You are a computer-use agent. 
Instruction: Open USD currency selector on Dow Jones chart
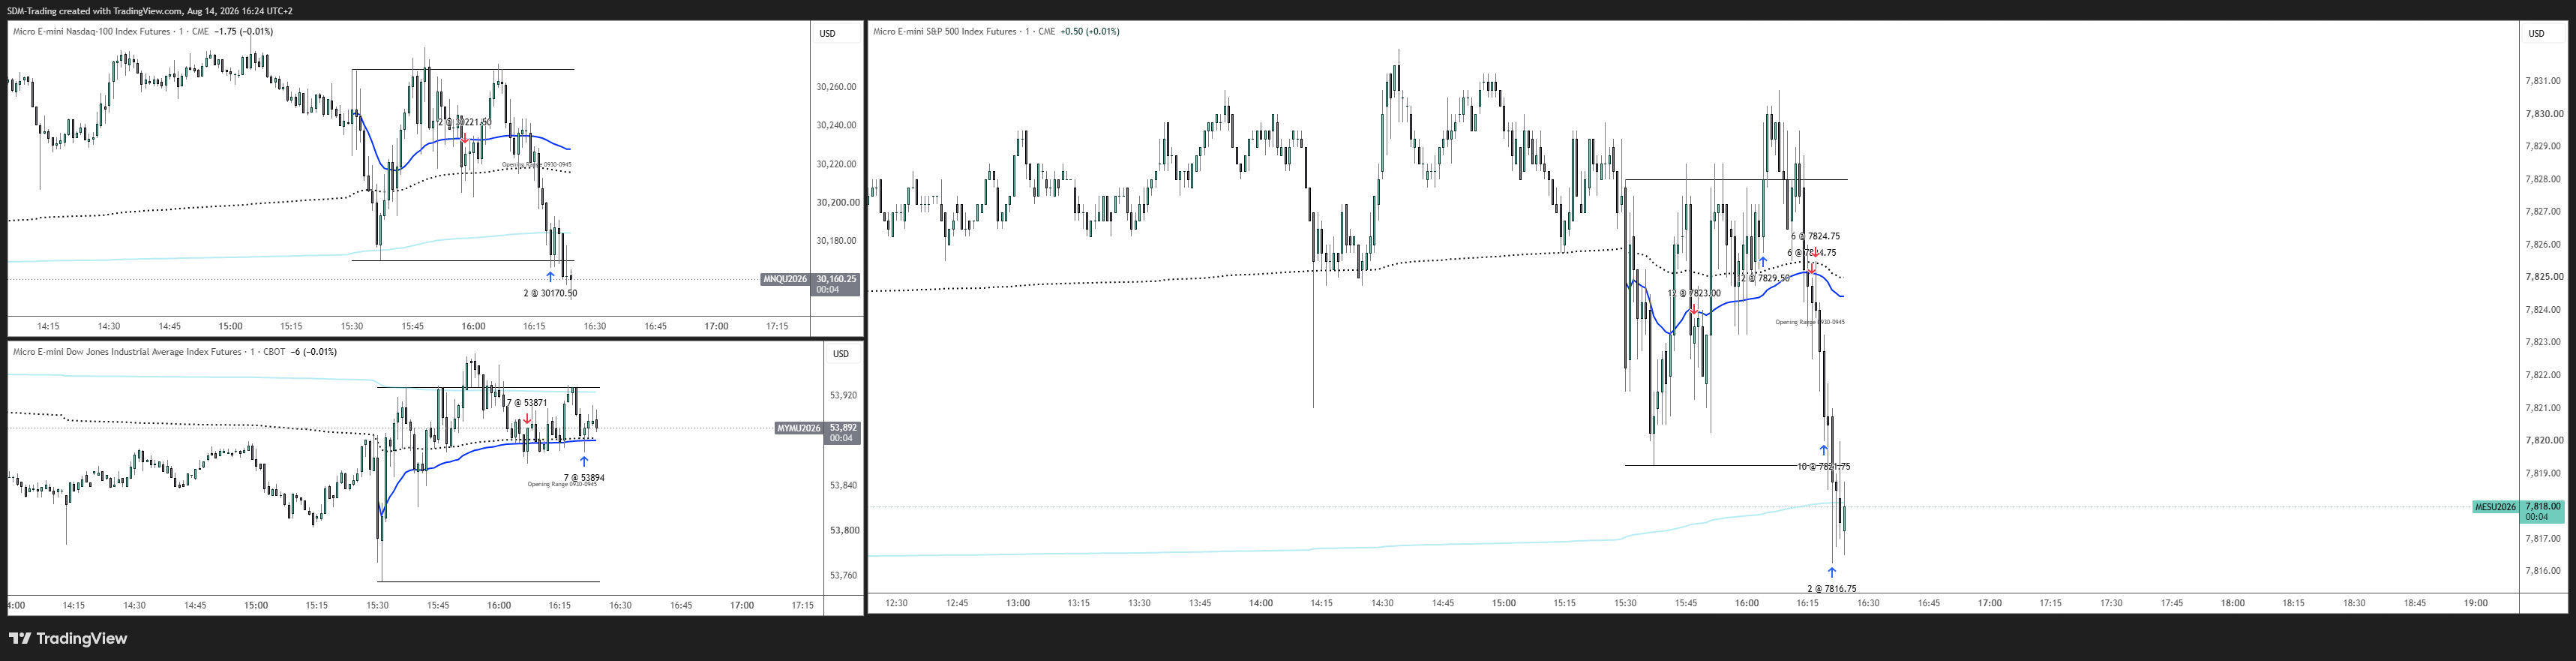[x=841, y=354]
